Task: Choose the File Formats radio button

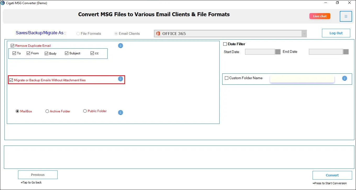Action: (x=78, y=34)
